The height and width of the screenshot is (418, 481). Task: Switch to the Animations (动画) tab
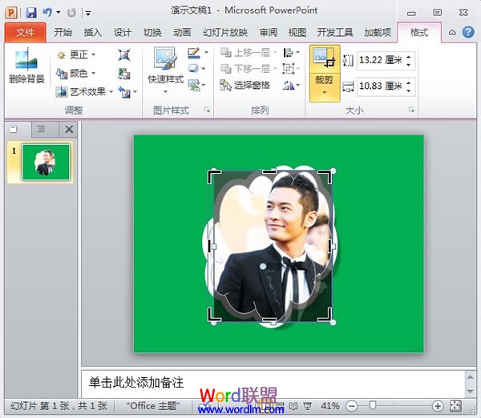[182, 32]
